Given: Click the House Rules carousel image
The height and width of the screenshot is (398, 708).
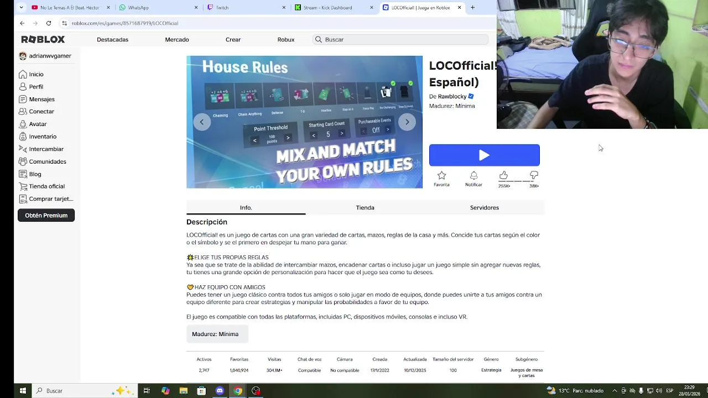Looking at the screenshot, I should click(x=304, y=122).
